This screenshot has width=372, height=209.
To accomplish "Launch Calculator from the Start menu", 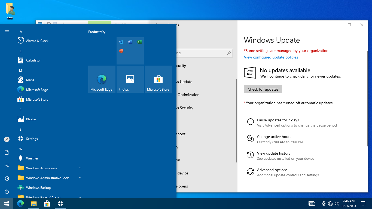I will click(33, 60).
